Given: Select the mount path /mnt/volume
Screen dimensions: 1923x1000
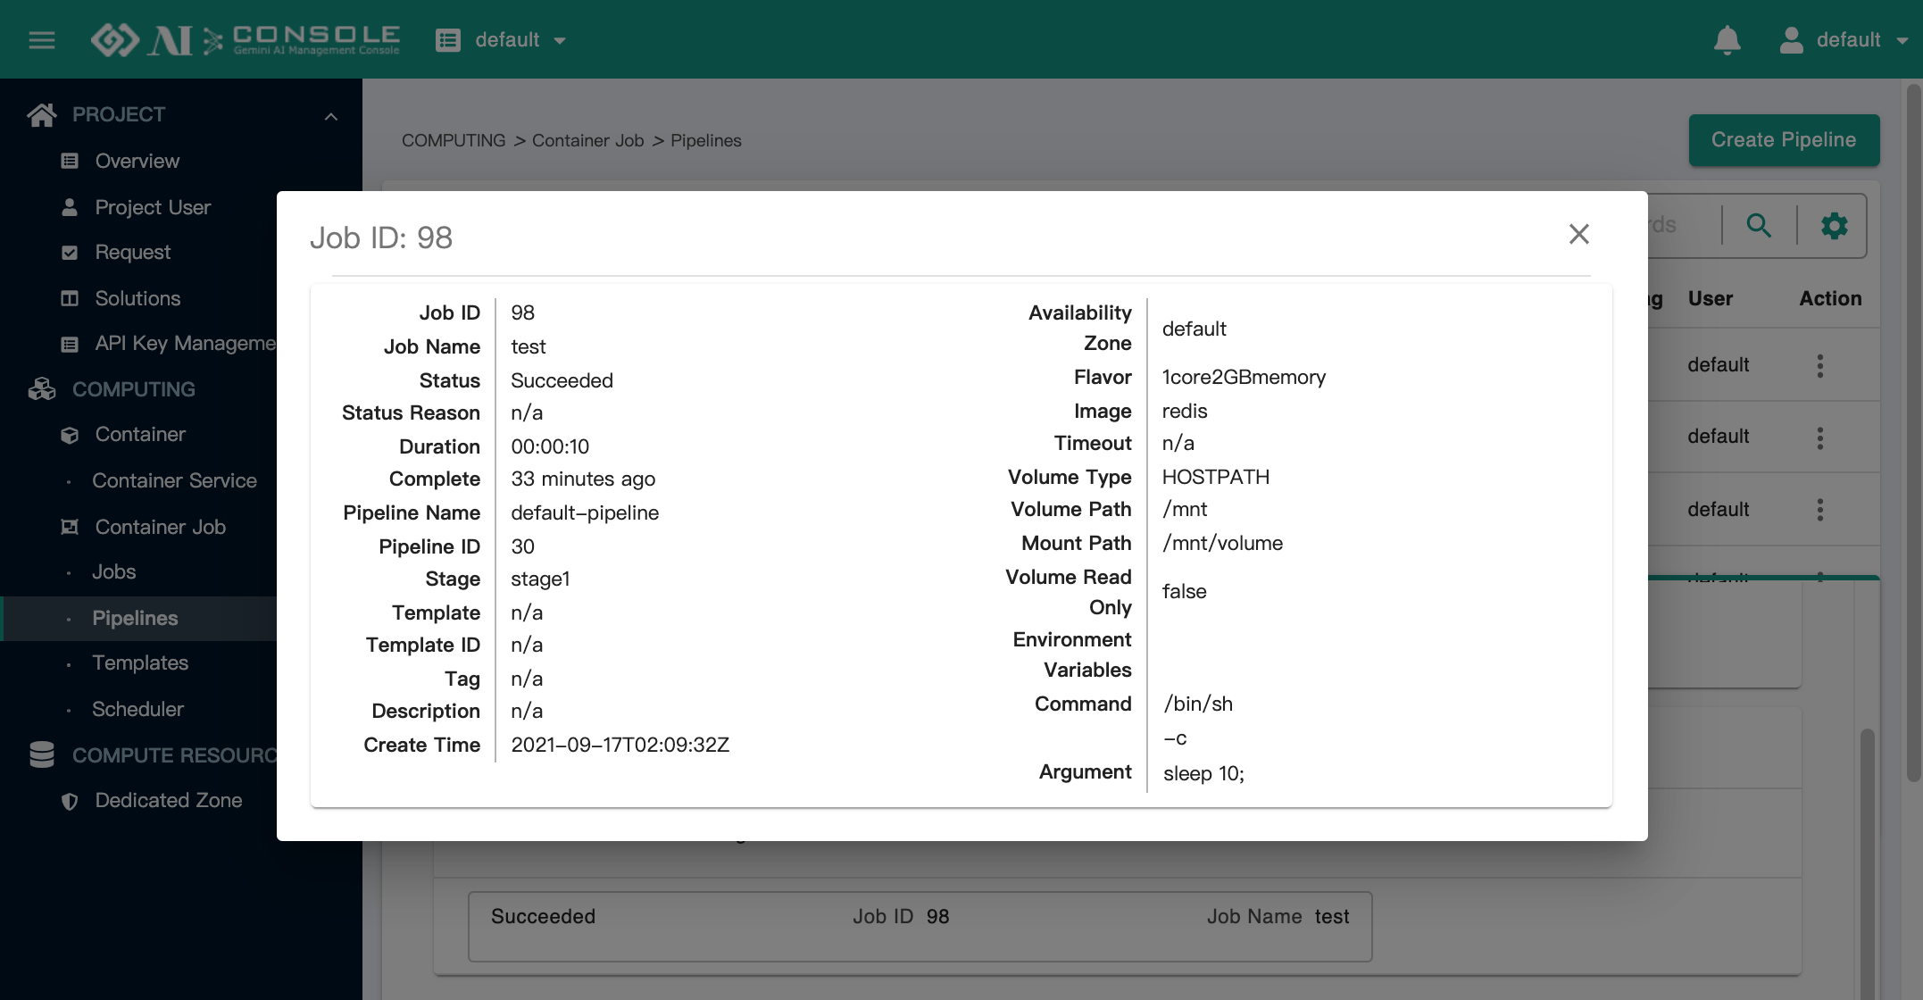Looking at the screenshot, I should [x=1222, y=543].
